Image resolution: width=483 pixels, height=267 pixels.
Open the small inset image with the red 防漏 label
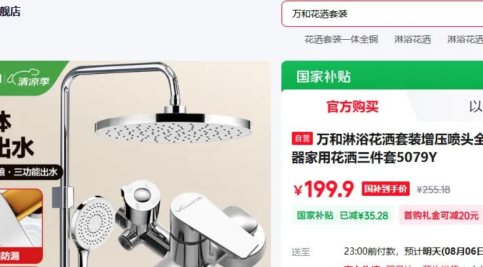tap(21, 227)
